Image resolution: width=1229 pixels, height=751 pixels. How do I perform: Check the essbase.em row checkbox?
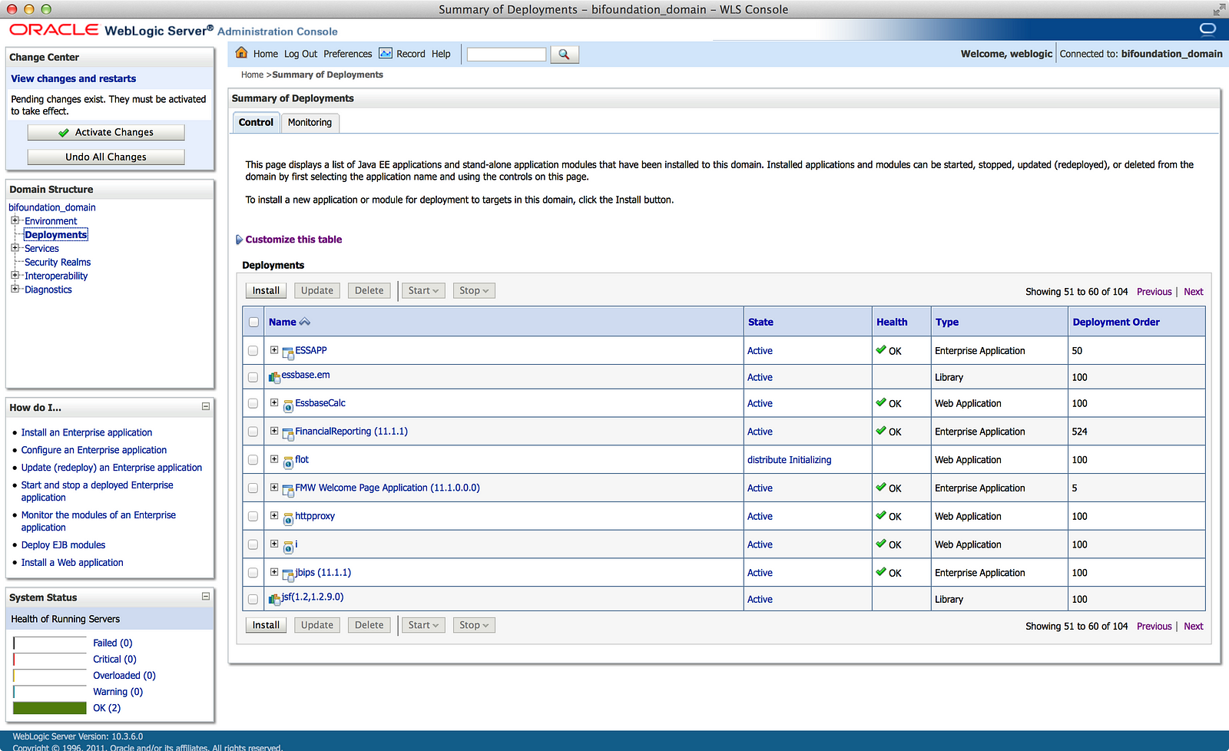point(253,378)
